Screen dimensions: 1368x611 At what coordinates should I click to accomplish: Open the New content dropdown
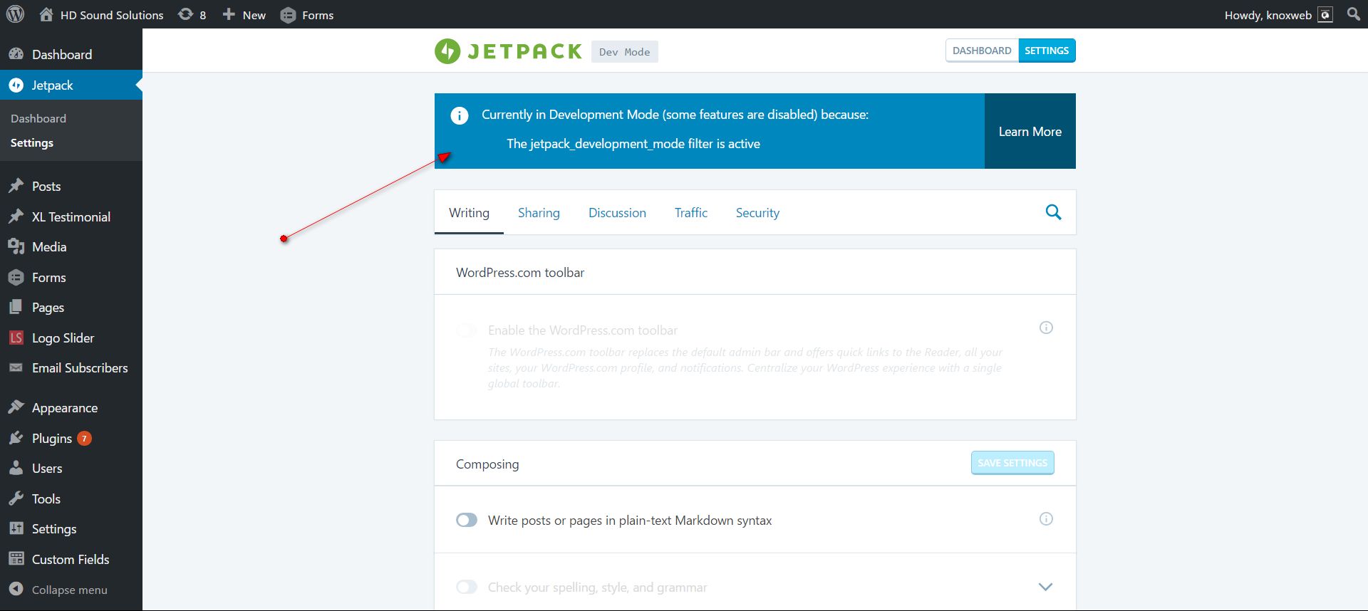click(244, 15)
